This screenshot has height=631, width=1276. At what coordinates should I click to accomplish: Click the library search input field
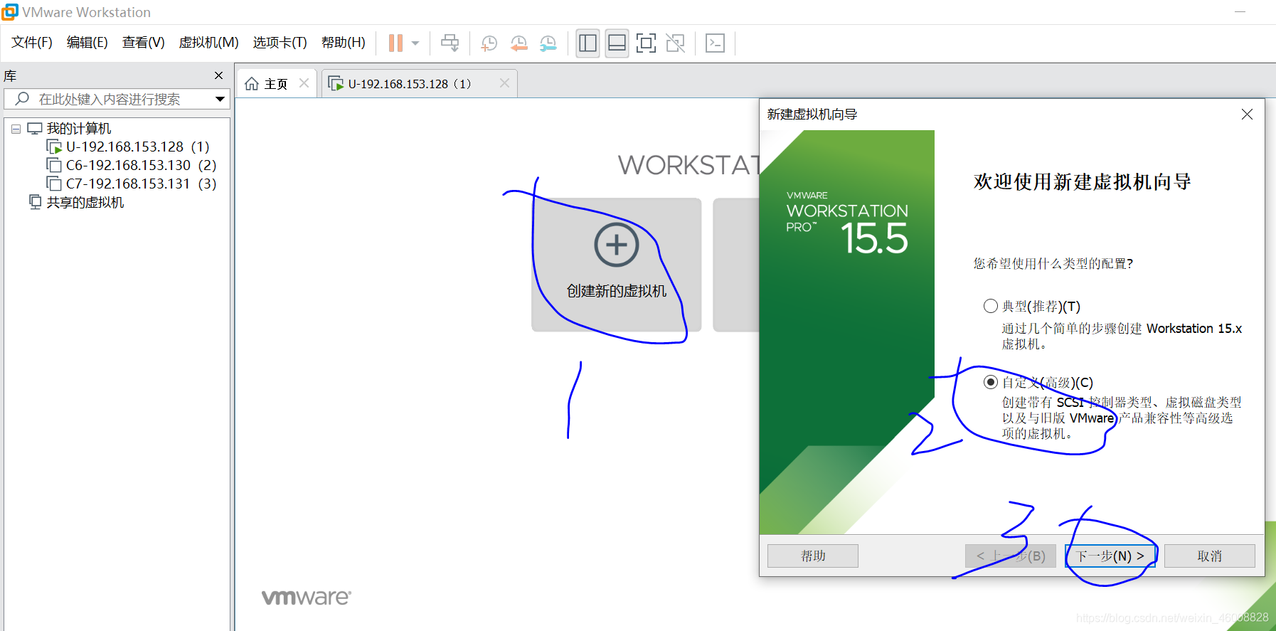click(117, 99)
